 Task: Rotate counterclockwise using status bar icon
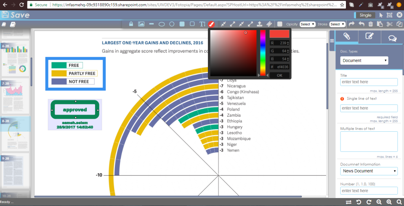[x=359, y=202]
